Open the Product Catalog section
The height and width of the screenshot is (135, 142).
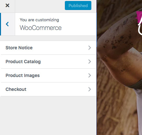click(x=48, y=62)
